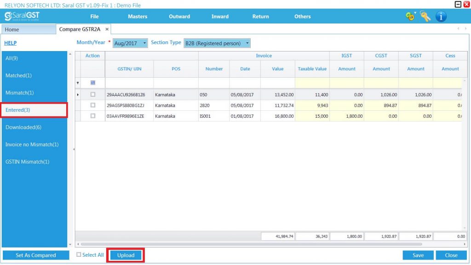Open the settings gears icon
This screenshot has width=471, height=265.
pos(410,16)
